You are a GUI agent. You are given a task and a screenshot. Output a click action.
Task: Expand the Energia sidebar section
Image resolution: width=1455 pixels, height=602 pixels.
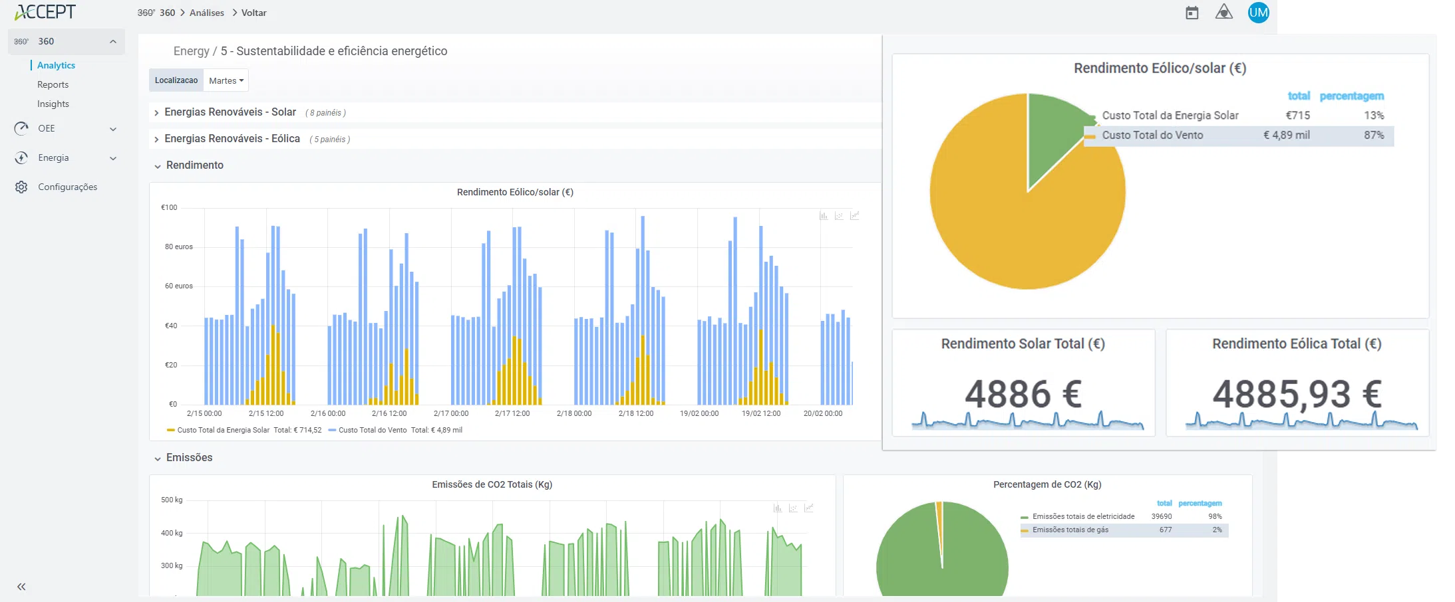(113, 158)
